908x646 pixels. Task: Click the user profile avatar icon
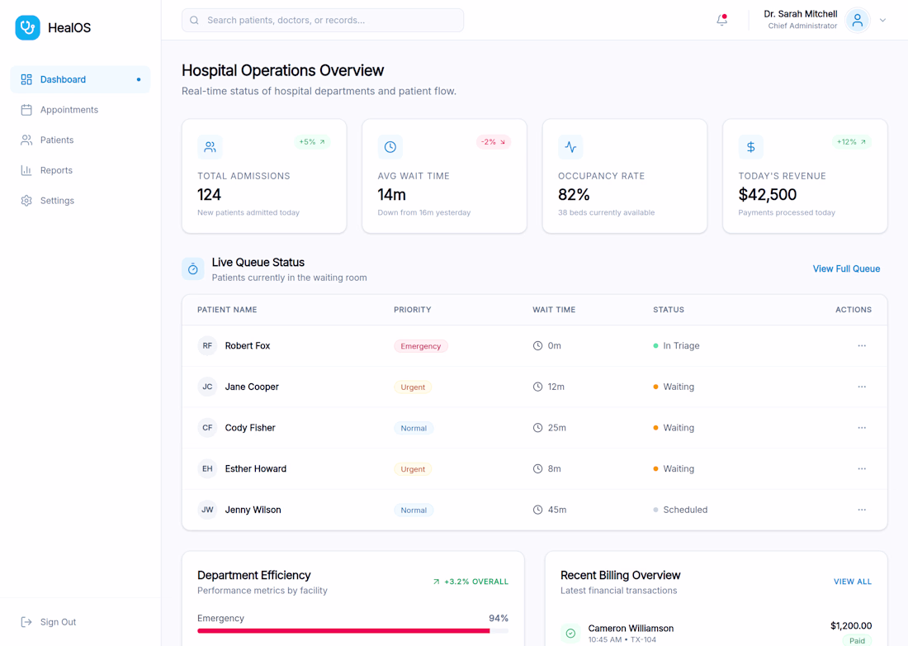click(x=857, y=21)
